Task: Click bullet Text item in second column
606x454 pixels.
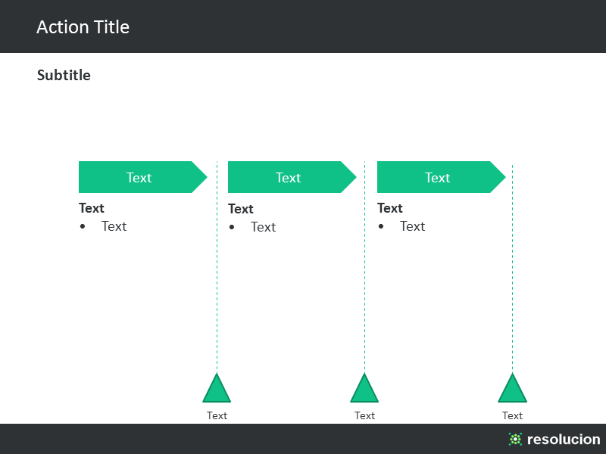Action: pos(263,227)
